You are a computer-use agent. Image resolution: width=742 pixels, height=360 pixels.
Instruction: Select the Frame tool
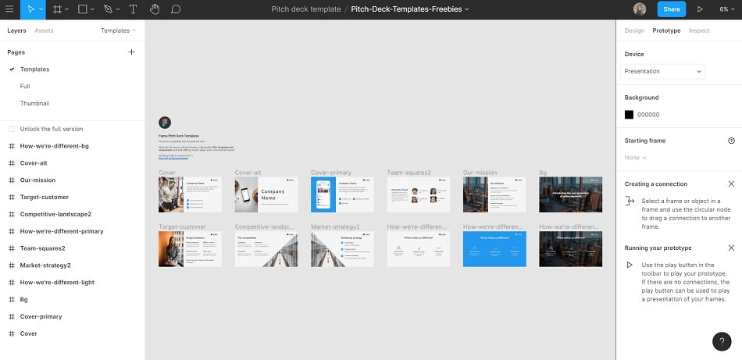[x=57, y=9]
